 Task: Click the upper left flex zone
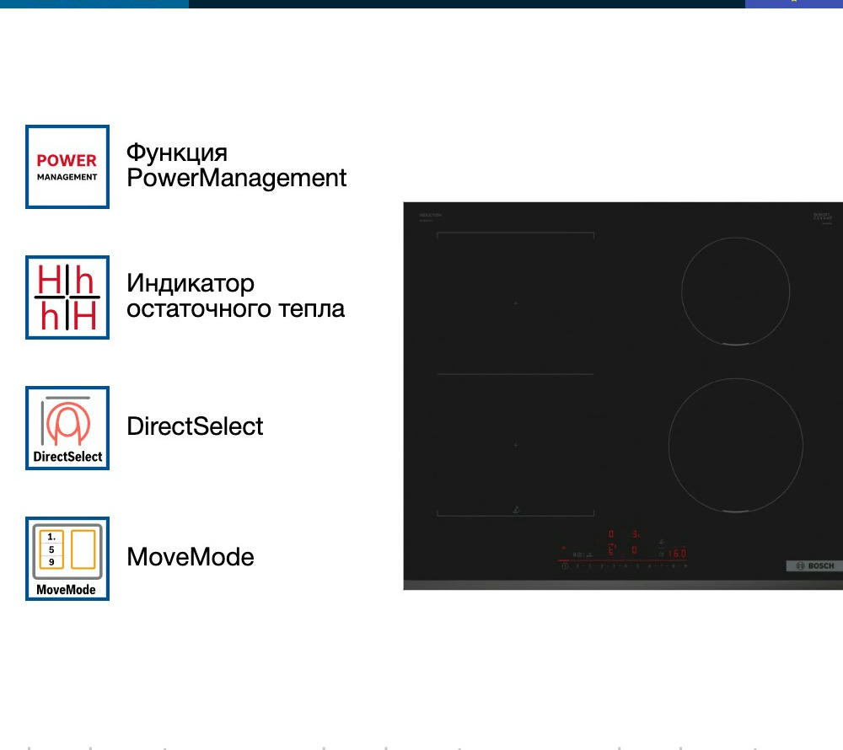click(x=515, y=303)
